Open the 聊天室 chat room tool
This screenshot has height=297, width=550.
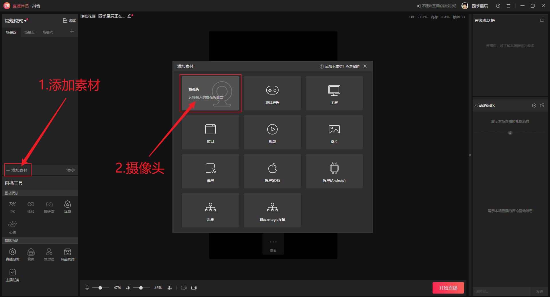(x=49, y=207)
